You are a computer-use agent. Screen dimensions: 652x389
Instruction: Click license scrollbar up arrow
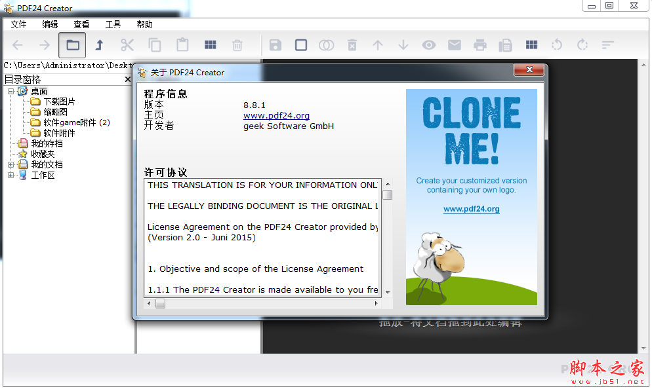(388, 184)
